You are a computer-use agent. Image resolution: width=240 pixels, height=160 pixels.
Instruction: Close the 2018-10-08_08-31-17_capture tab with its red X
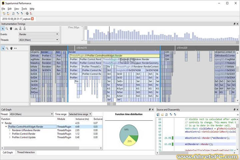[32, 19]
